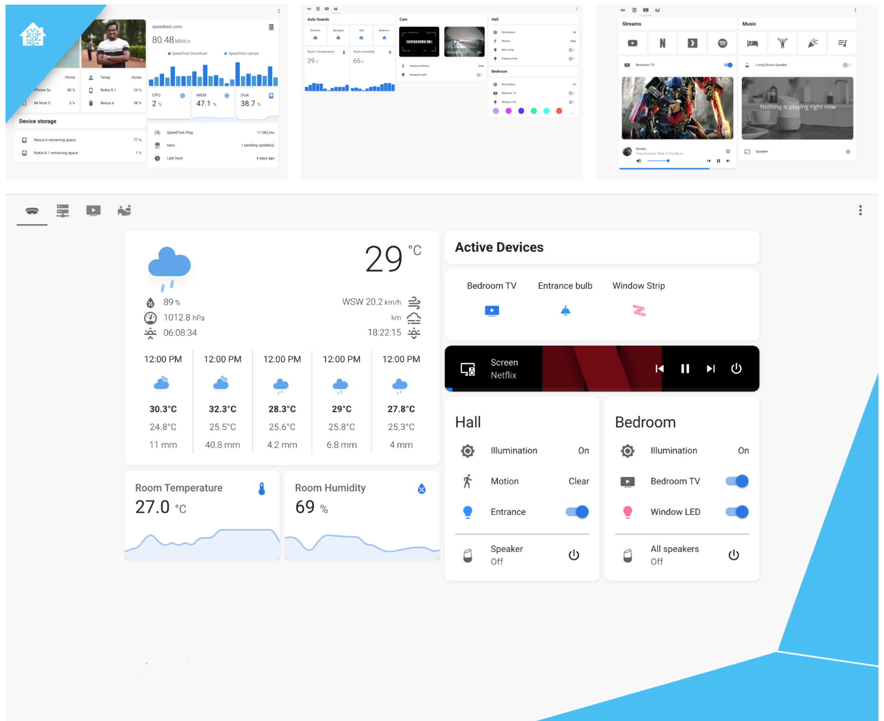Toggle the Hall Entrance light switch
884x721 pixels.
(x=577, y=512)
